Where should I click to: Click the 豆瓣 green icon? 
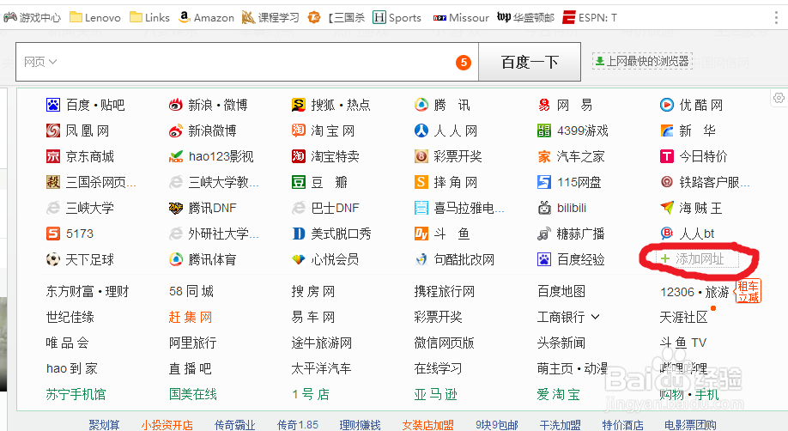point(299,182)
